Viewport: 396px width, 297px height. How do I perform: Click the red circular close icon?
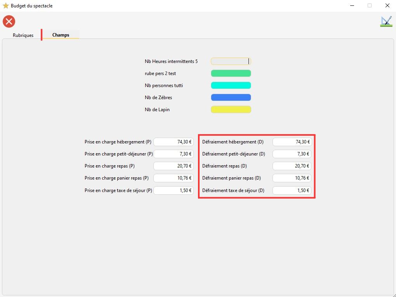pyautogui.click(x=9, y=21)
